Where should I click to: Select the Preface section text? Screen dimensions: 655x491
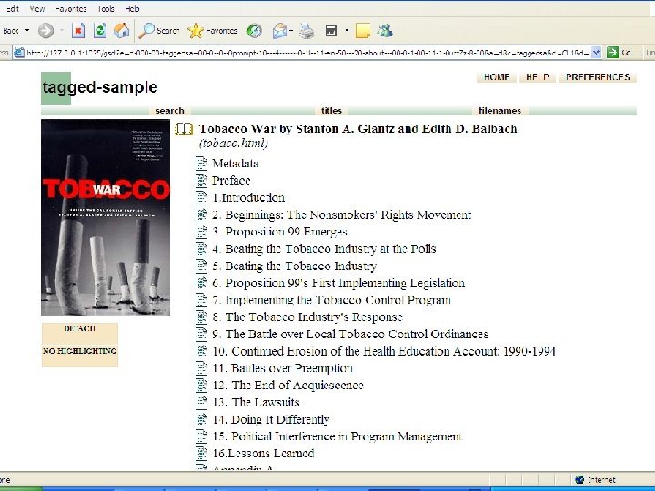click(231, 180)
